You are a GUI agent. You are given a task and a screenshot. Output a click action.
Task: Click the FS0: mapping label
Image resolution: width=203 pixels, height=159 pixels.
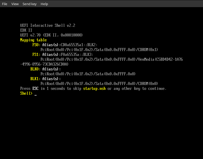[x=36, y=45]
